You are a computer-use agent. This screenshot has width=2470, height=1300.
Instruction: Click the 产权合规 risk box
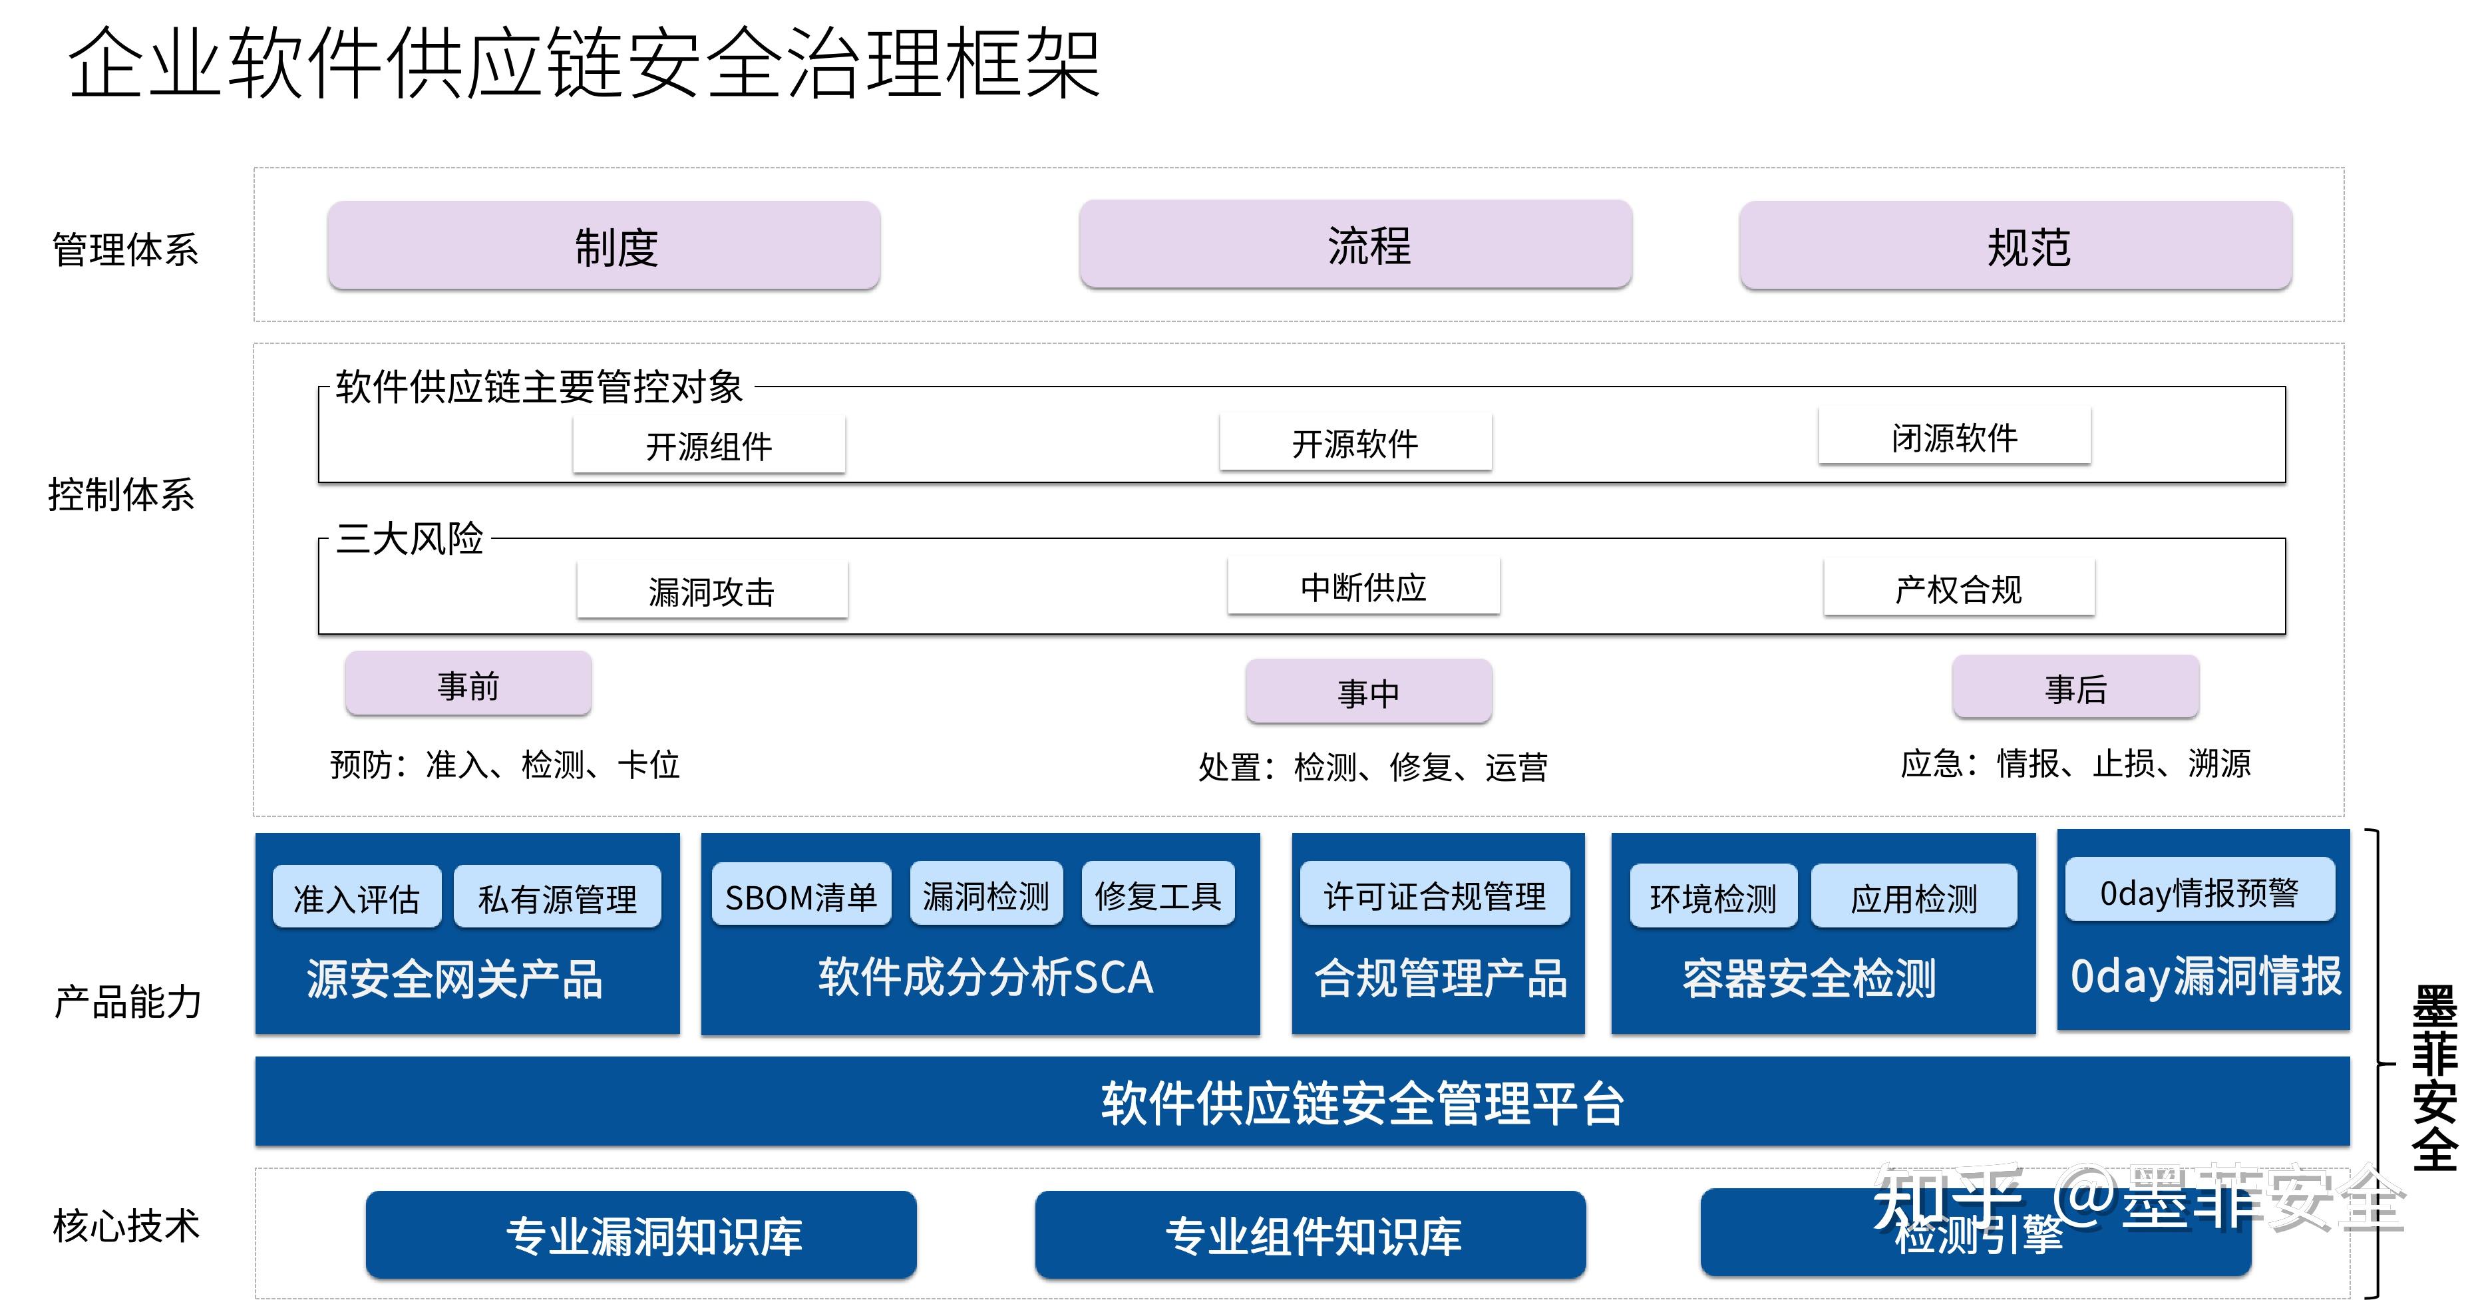pyautogui.click(x=1959, y=587)
